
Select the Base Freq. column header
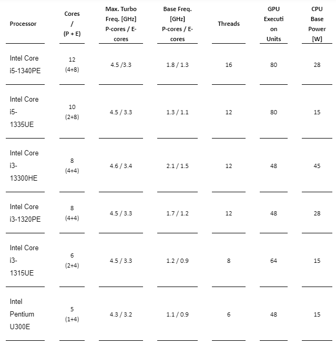(x=177, y=24)
